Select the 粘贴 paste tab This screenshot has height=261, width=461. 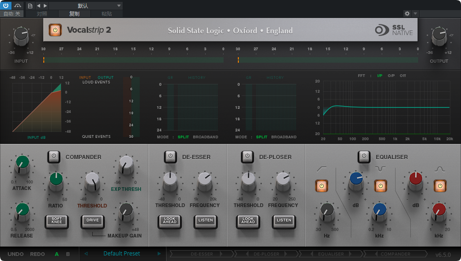click(x=106, y=13)
